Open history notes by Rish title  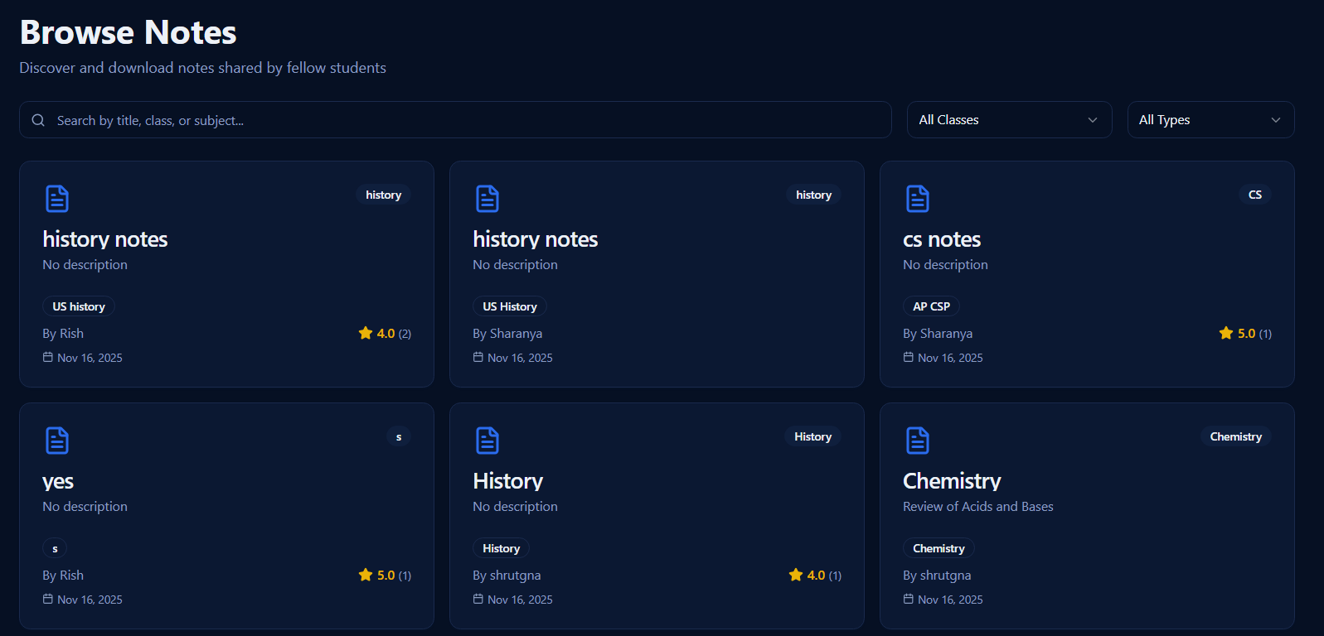[105, 239]
